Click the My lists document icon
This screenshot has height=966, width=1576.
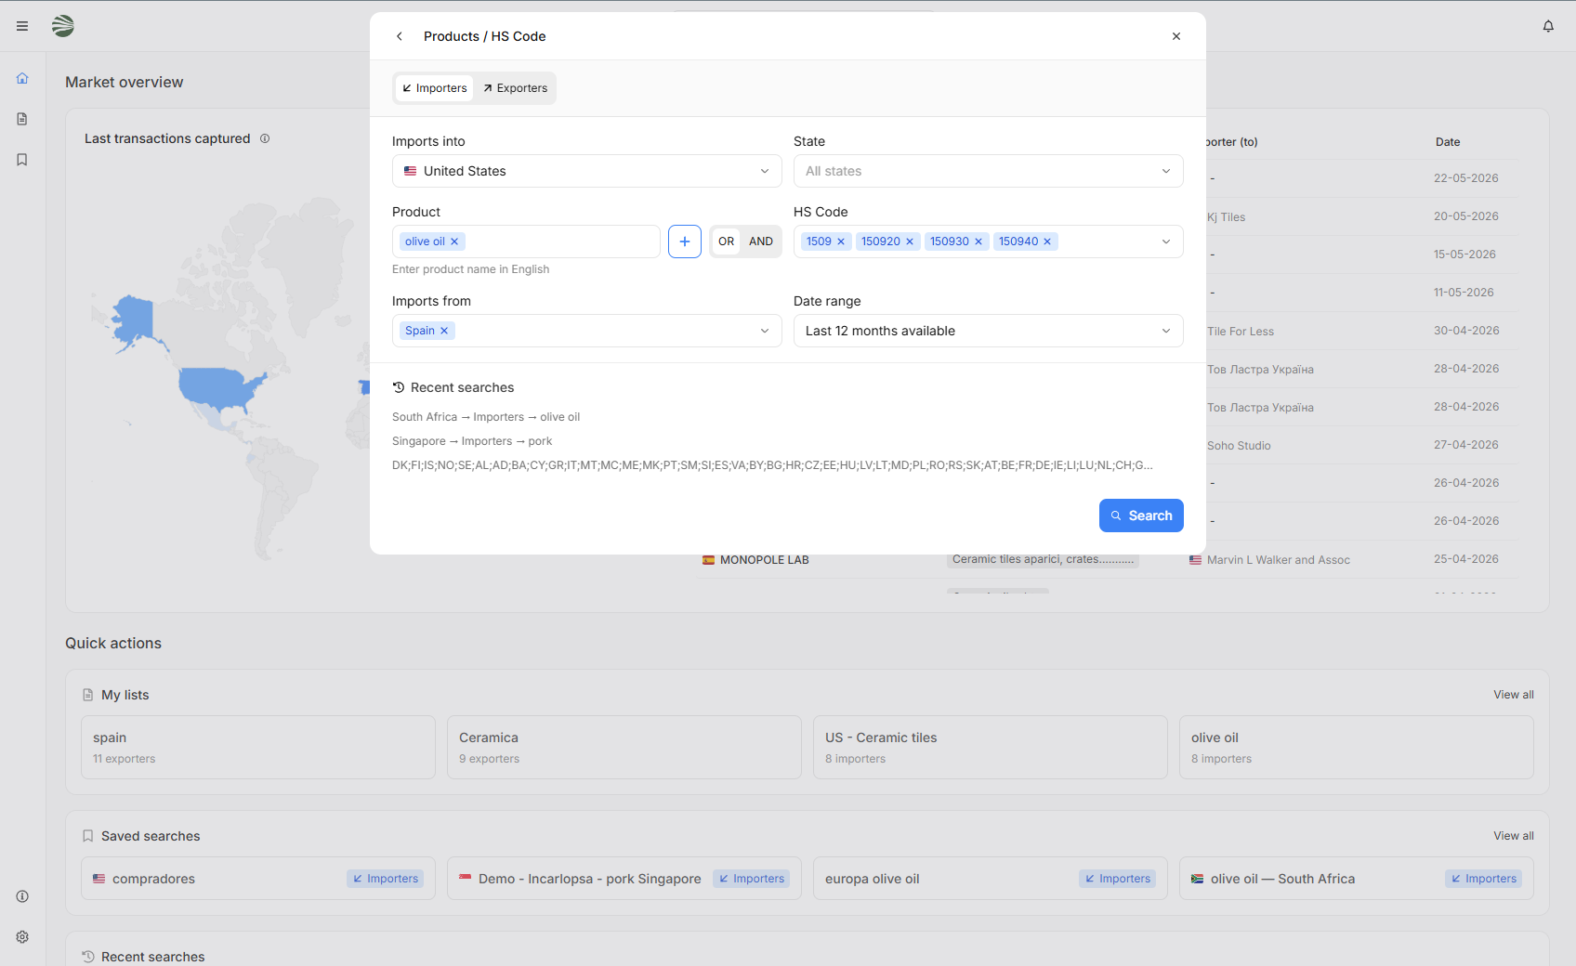88,695
